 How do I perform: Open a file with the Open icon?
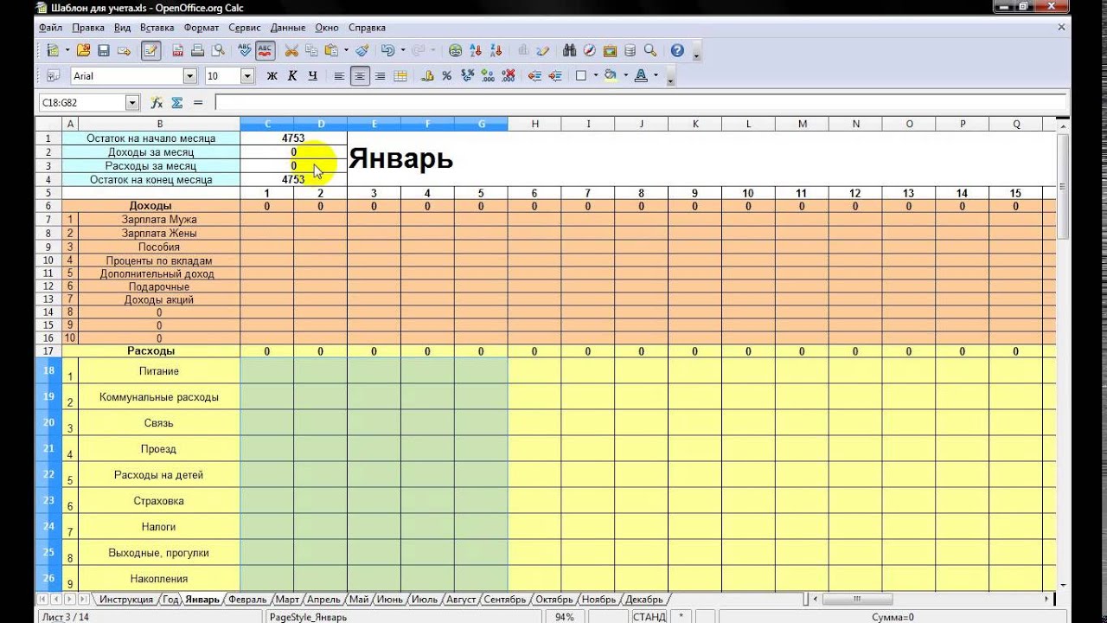click(x=84, y=50)
